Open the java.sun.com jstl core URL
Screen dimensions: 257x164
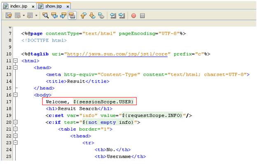click(x=117, y=54)
